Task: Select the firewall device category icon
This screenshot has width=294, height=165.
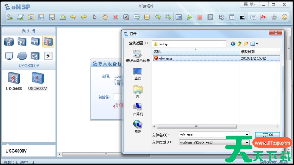Action: tap(48, 41)
